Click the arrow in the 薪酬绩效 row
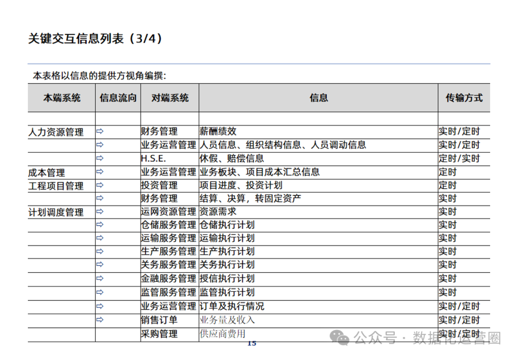This screenshot has height=359, width=518. 100,131
